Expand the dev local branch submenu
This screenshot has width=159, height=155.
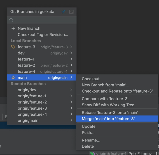click(x=71, y=53)
